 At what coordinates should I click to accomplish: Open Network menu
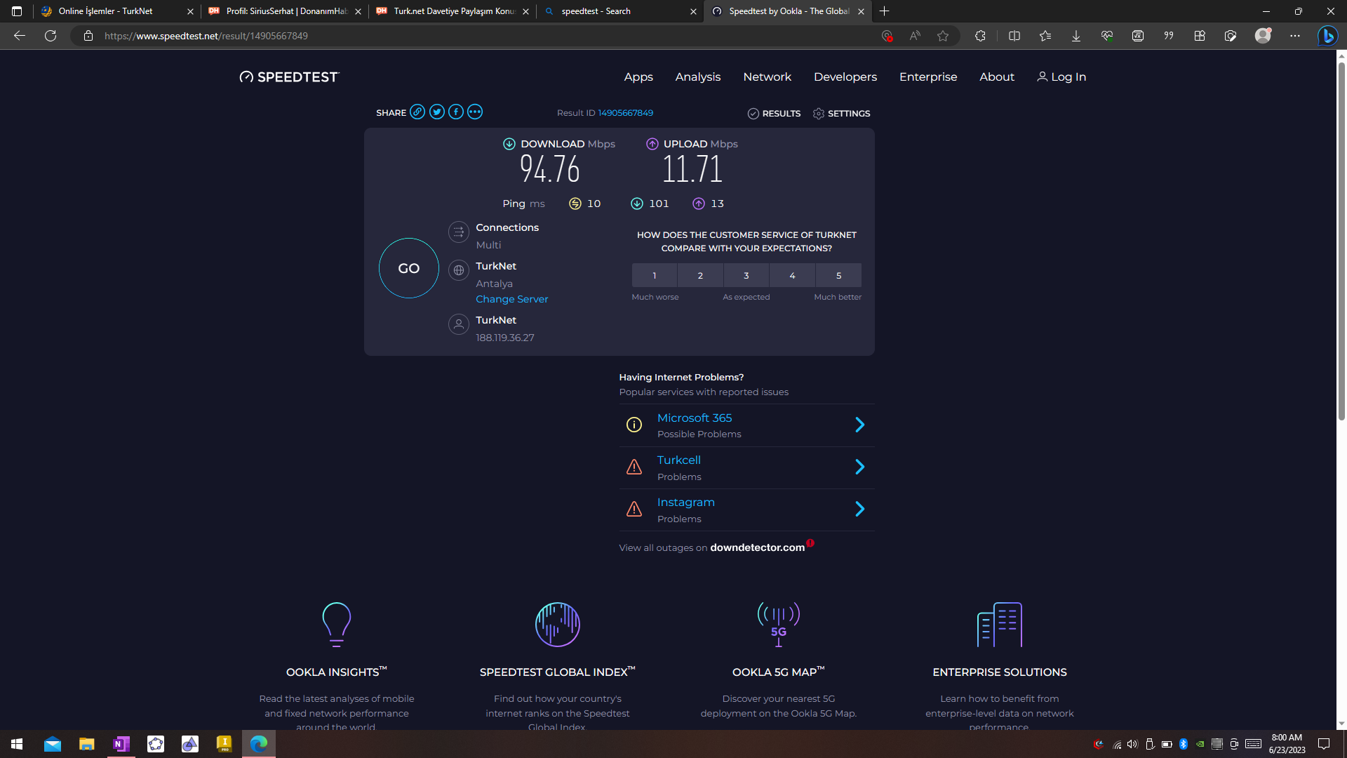click(767, 77)
